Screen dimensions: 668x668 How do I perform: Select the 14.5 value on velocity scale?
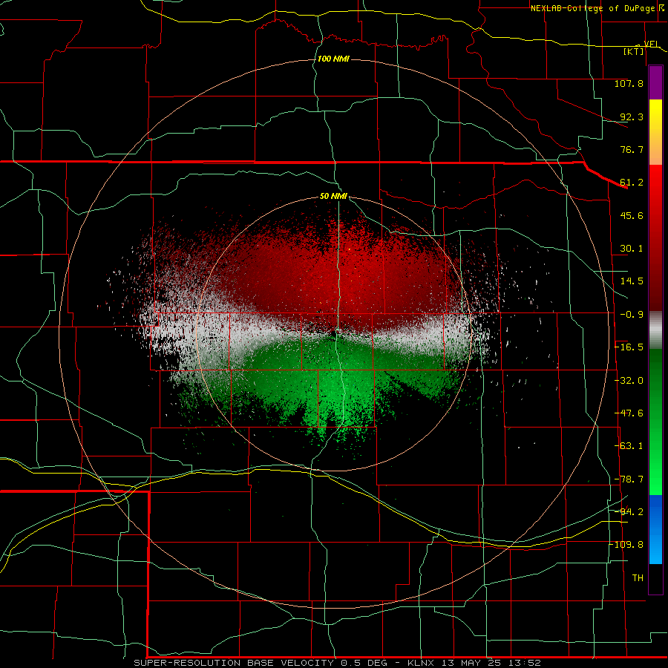632,281
